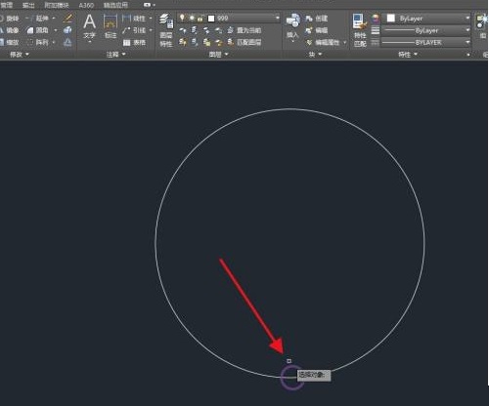Image resolution: width=489 pixels, height=406 pixels.
Task: Toggle layer 999 on/off lightbulb
Action: click(x=182, y=18)
